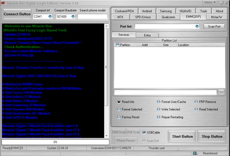Click the Stop Button
230x156 pixels.
coord(211,136)
